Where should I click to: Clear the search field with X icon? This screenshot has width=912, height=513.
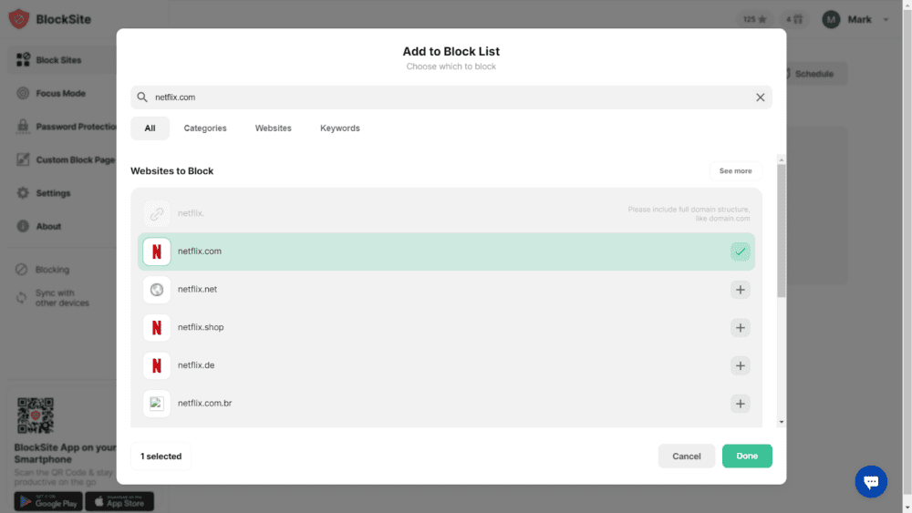(760, 97)
